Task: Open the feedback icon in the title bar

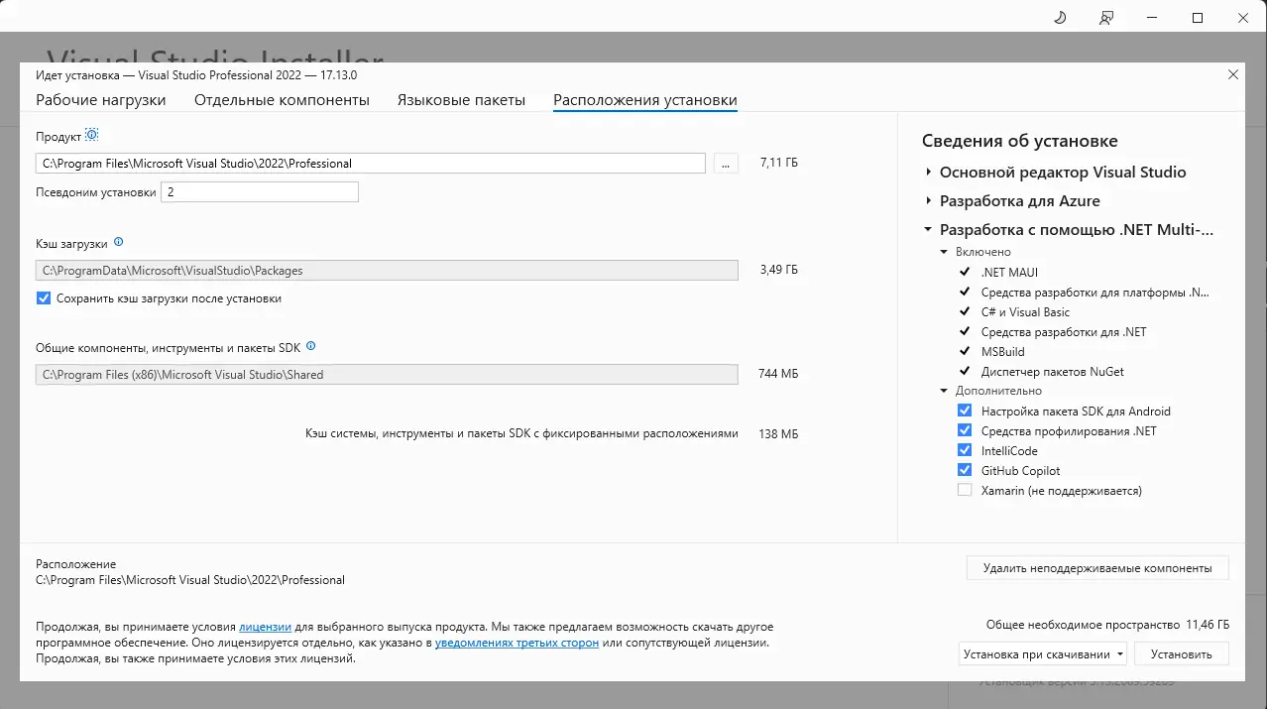Action: coord(1105,17)
